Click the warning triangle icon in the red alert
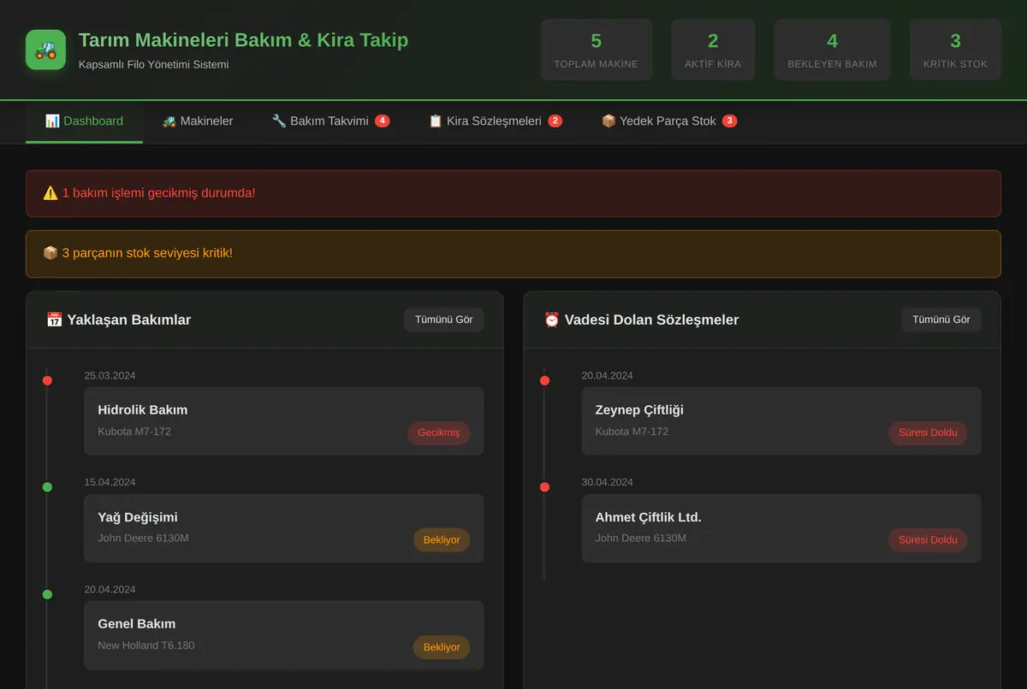Image resolution: width=1027 pixels, height=689 pixels. pyautogui.click(x=50, y=193)
